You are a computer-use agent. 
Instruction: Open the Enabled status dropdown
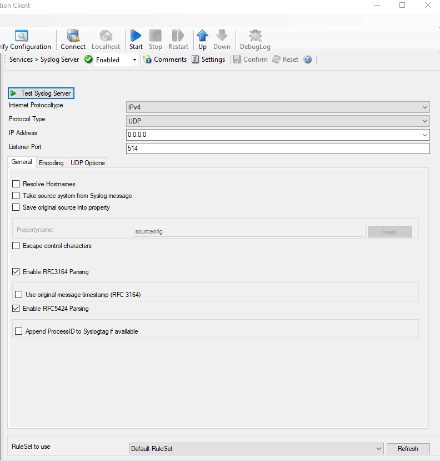(x=134, y=60)
